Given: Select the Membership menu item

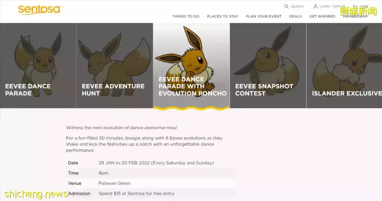Looking at the screenshot, I should click(355, 16).
